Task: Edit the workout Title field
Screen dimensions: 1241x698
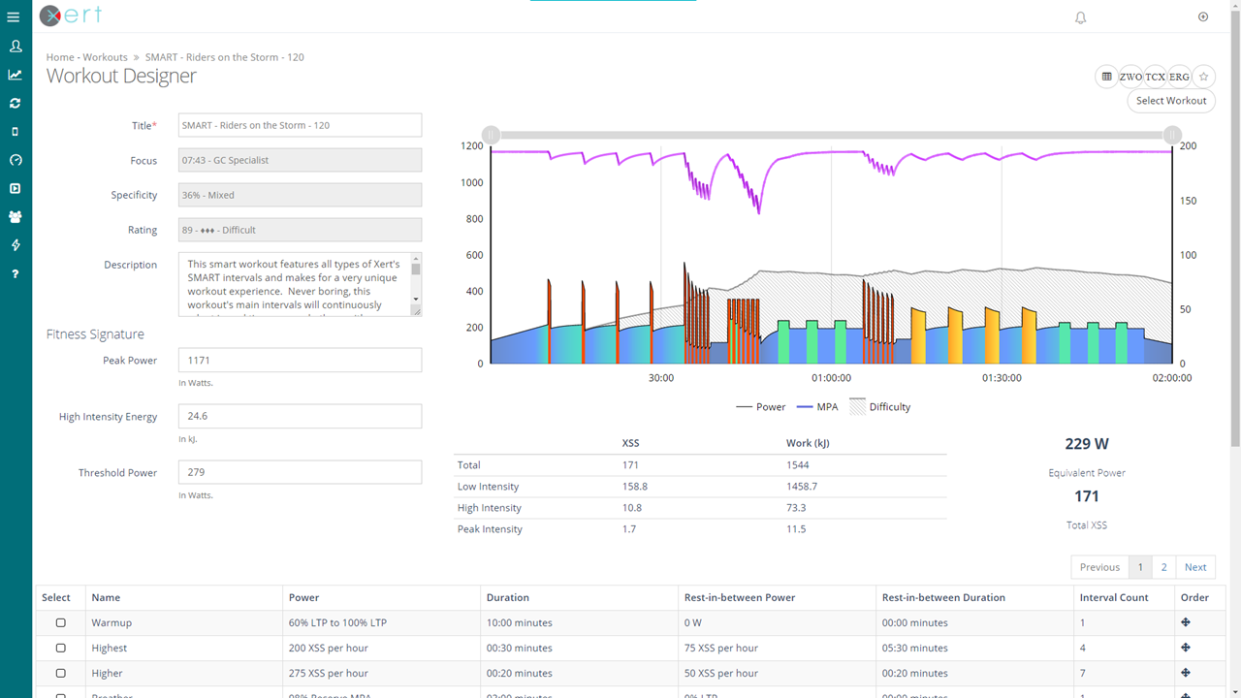Action: (301, 125)
